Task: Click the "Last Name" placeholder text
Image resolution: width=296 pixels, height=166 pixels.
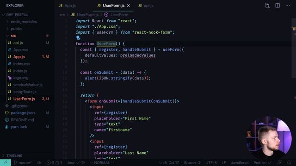Action: 136,153
